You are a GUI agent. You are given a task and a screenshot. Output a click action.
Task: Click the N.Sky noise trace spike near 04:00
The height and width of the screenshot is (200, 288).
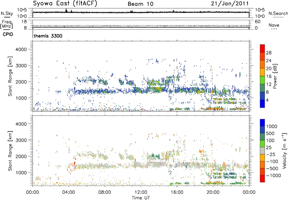click(66, 11)
